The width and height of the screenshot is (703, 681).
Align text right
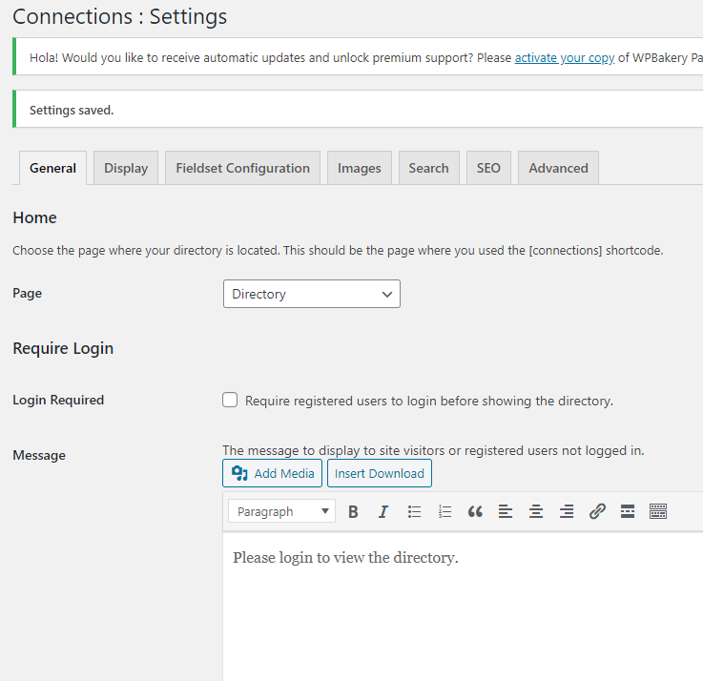[567, 511]
